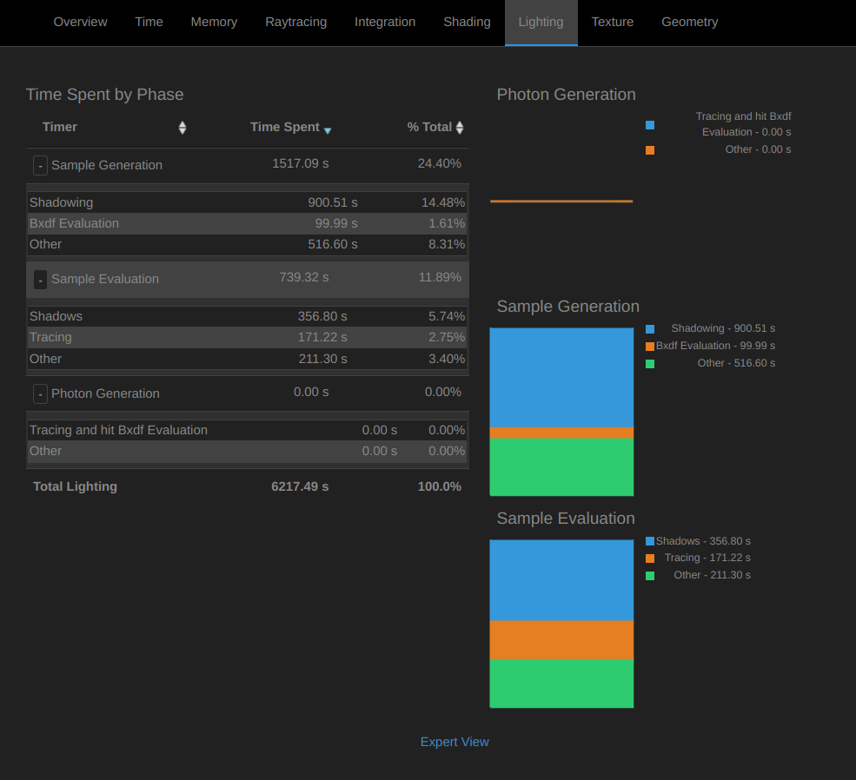
Task: Open the Expert View link
Action: point(455,742)
